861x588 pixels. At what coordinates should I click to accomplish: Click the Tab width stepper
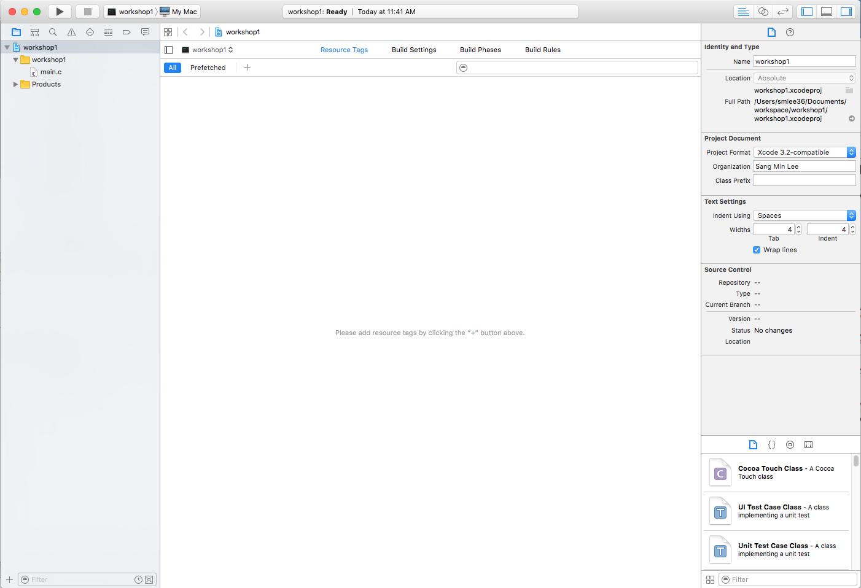pyautogui.click(x=798, y=230)
